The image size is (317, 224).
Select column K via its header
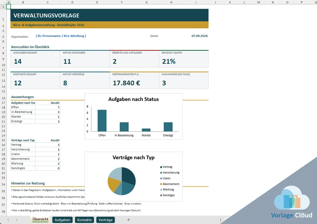[x=230, y=2]
